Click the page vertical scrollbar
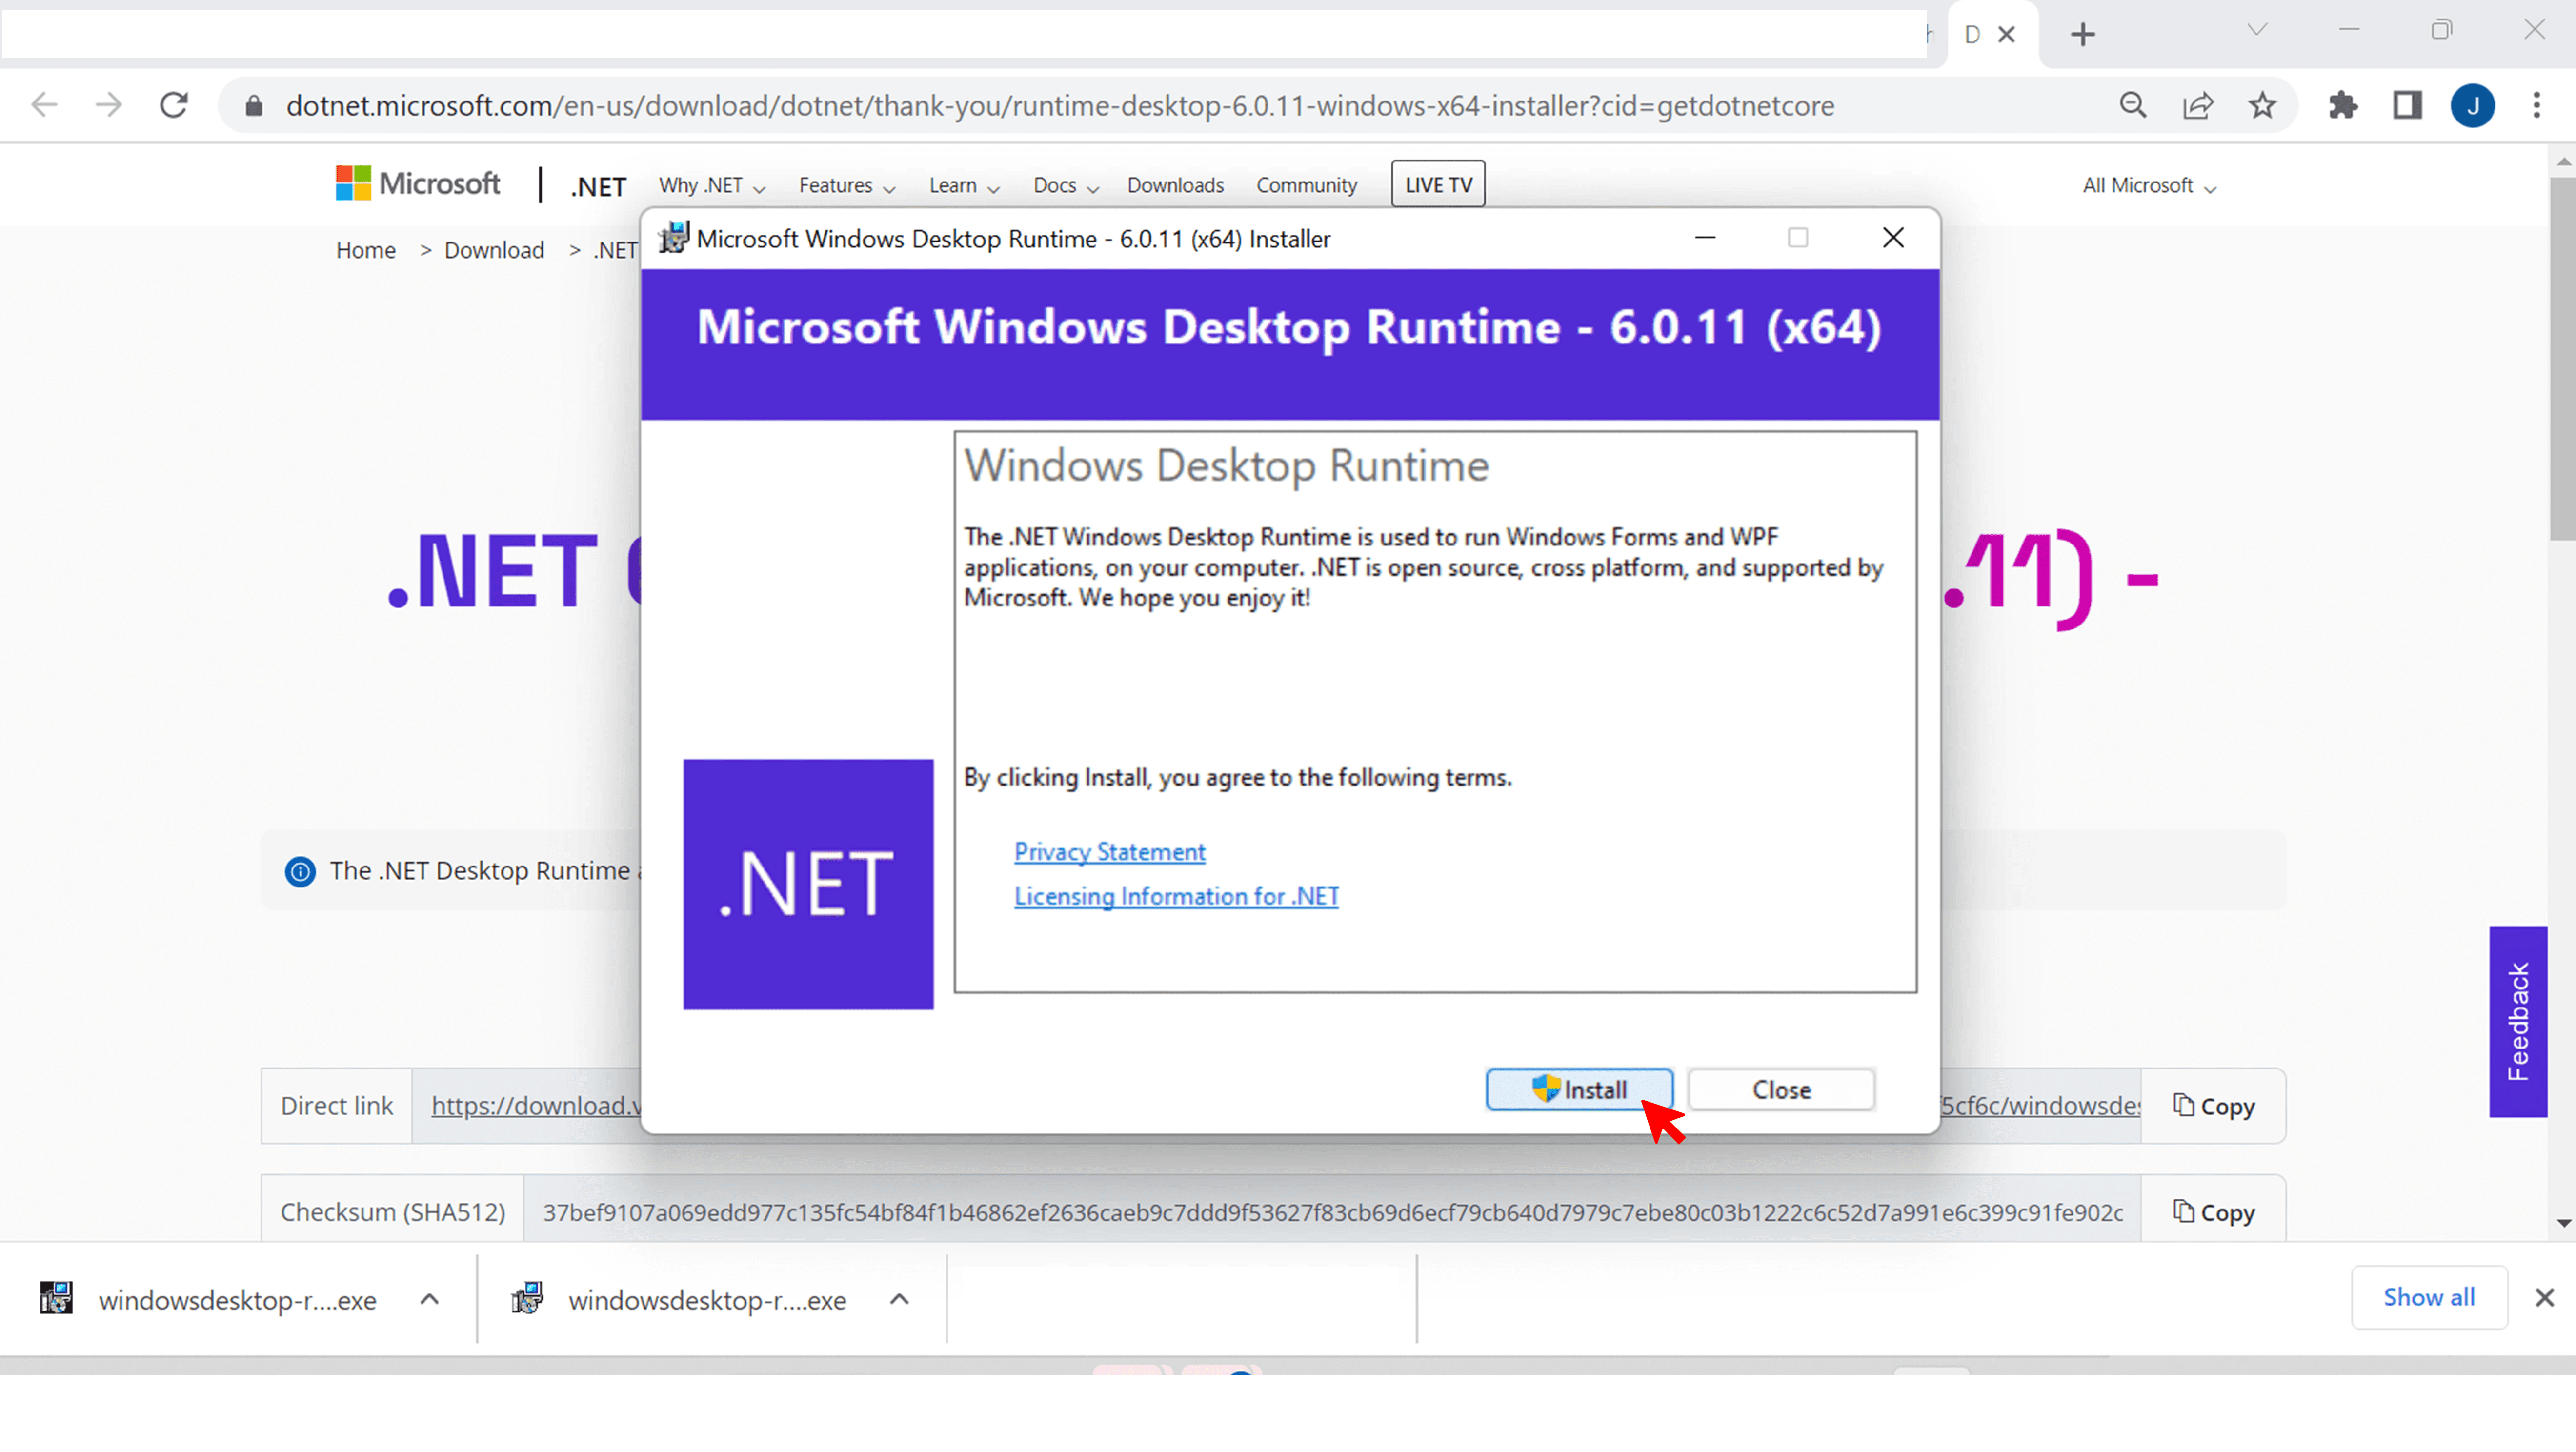 (x=2562, y=360)
